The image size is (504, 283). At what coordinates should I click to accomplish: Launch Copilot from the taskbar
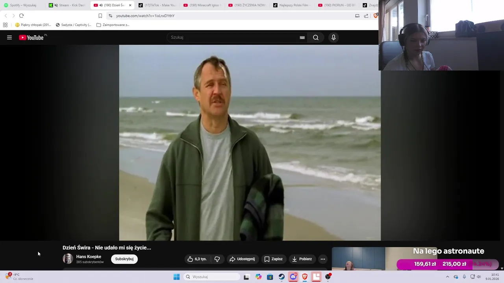258,277
